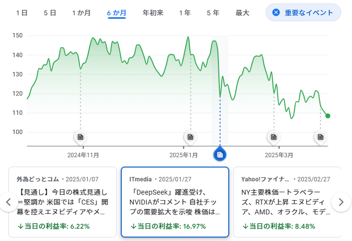Select the 1日 time range tab
Image resolution: width=352 pixels, height=241 pixels.
pos(22,13)
